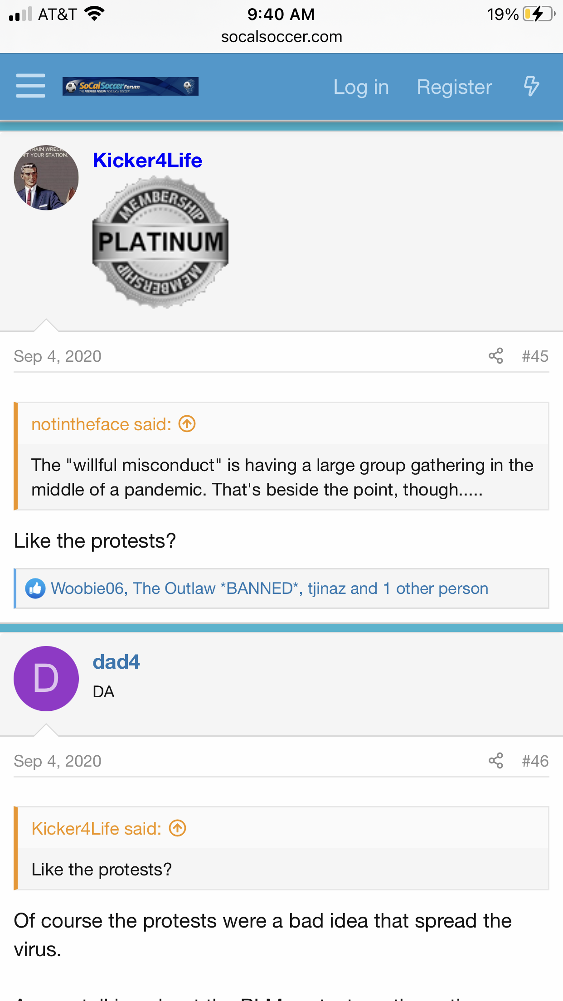Share post #45 via share icon

(496, 356)
